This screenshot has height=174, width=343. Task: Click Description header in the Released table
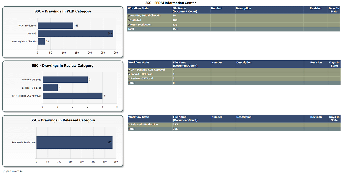coord(244,117)
